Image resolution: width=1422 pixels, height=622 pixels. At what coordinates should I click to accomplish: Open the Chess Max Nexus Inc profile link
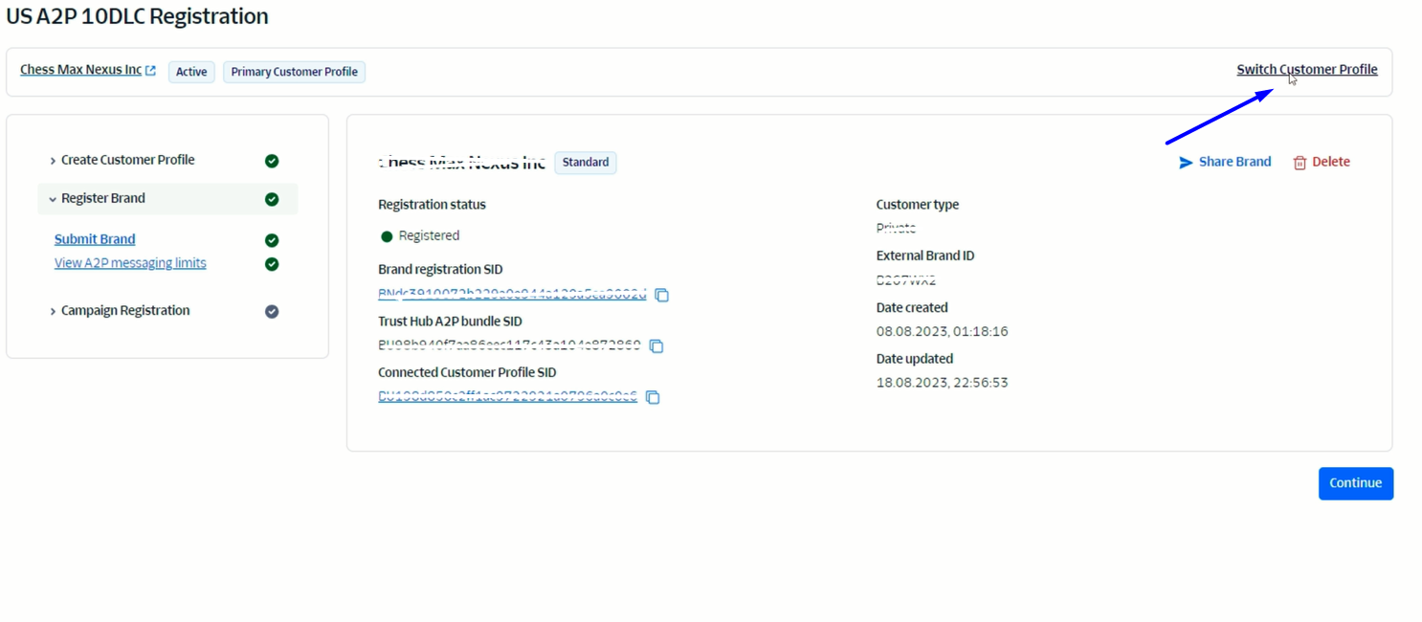pos(80,70)
